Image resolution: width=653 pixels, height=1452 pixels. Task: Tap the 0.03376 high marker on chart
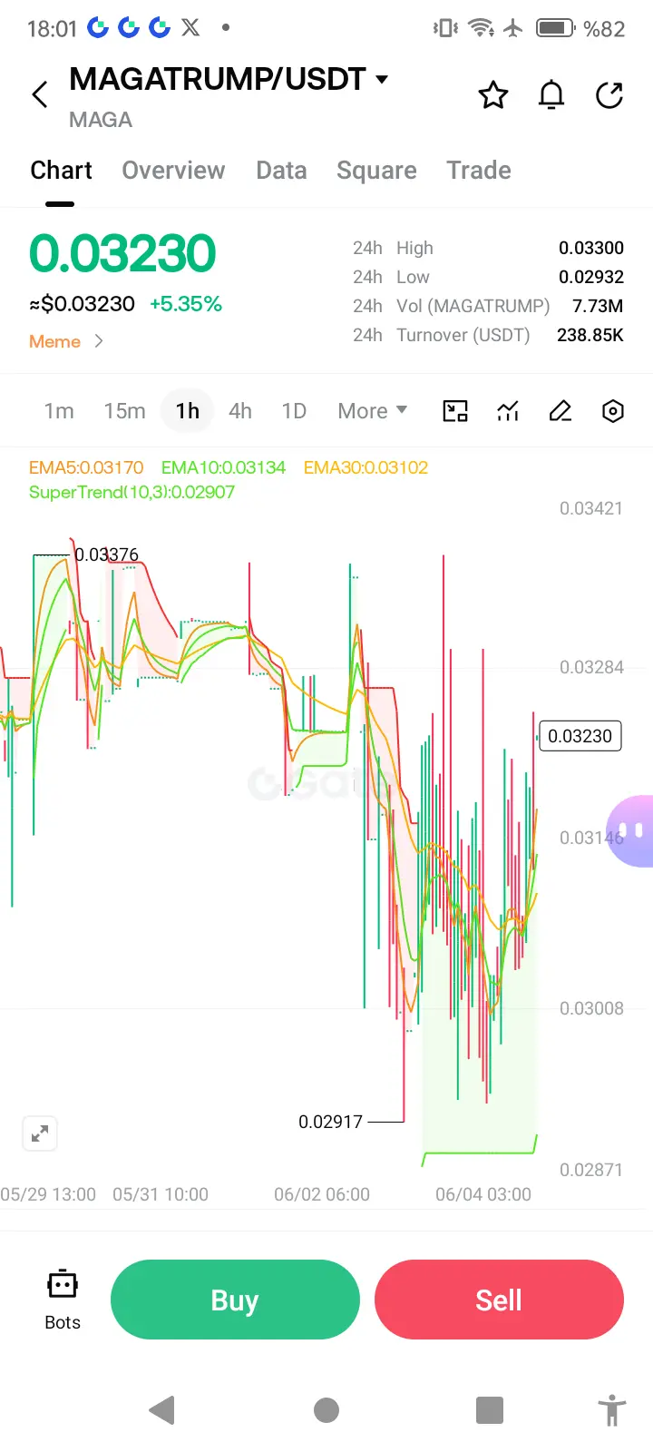(106, 554)
